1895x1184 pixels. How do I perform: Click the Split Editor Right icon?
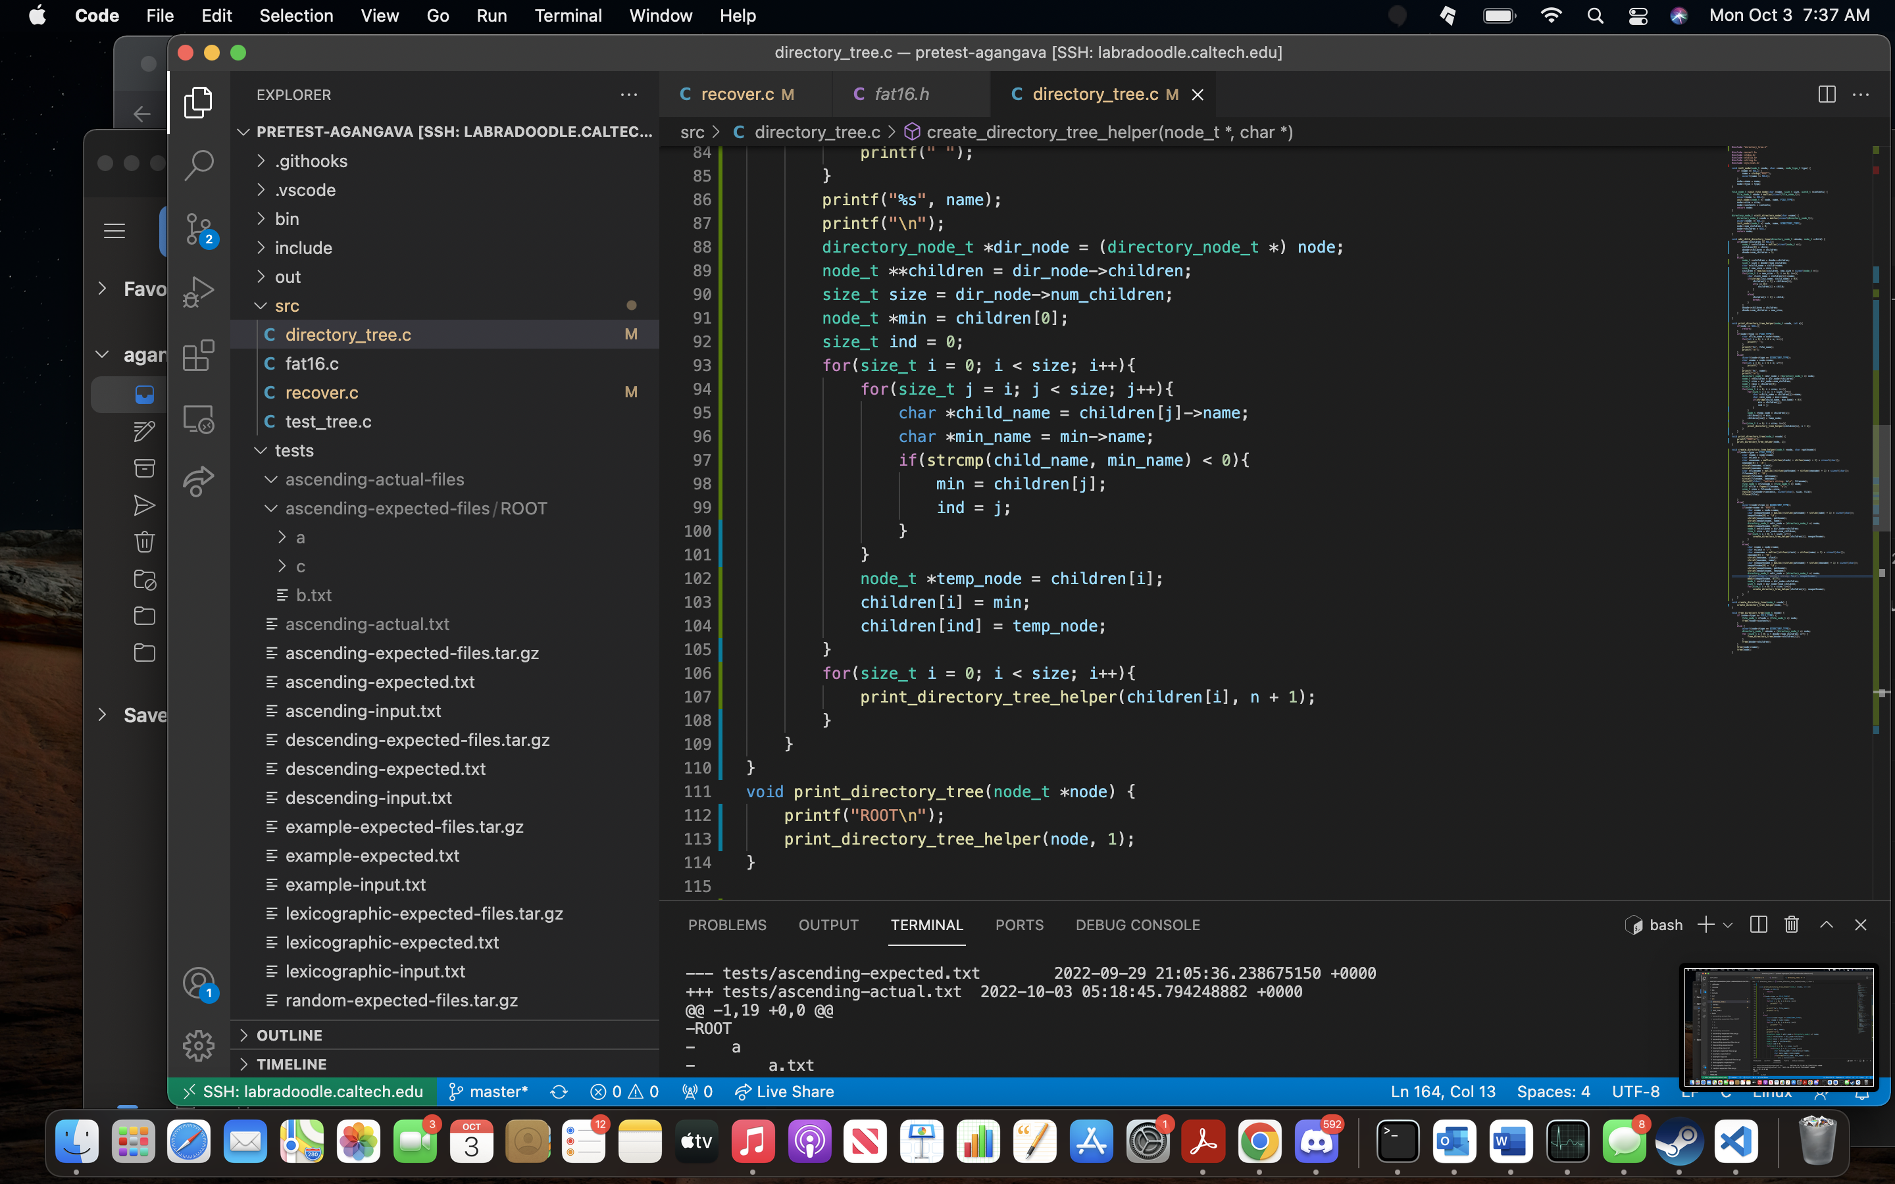(x=1826, y=95)
